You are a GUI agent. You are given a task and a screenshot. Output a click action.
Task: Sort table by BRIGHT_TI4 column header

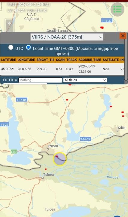point(45,60)
